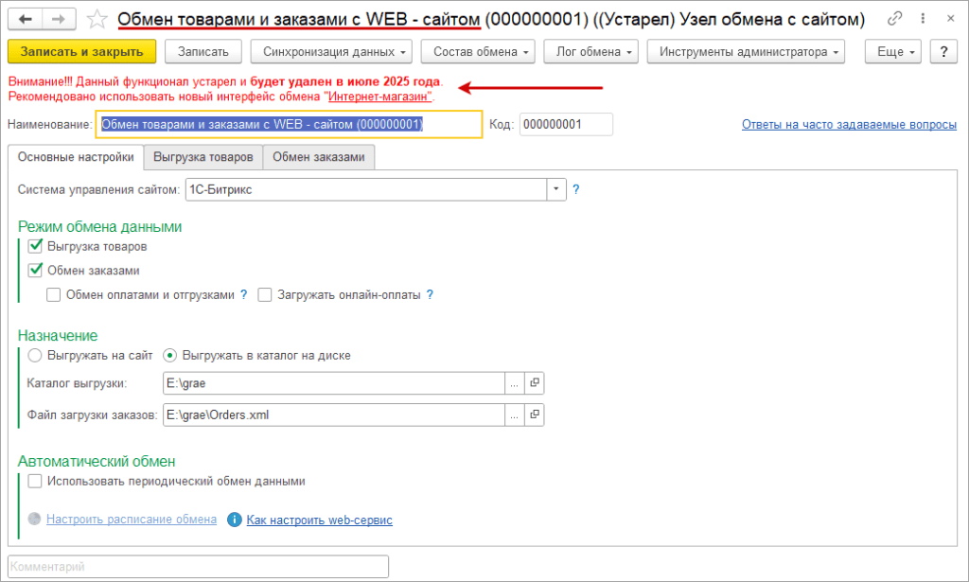Click the forward navigation arrow
This screenshot has width=969, height=582.
pos(59,18)
